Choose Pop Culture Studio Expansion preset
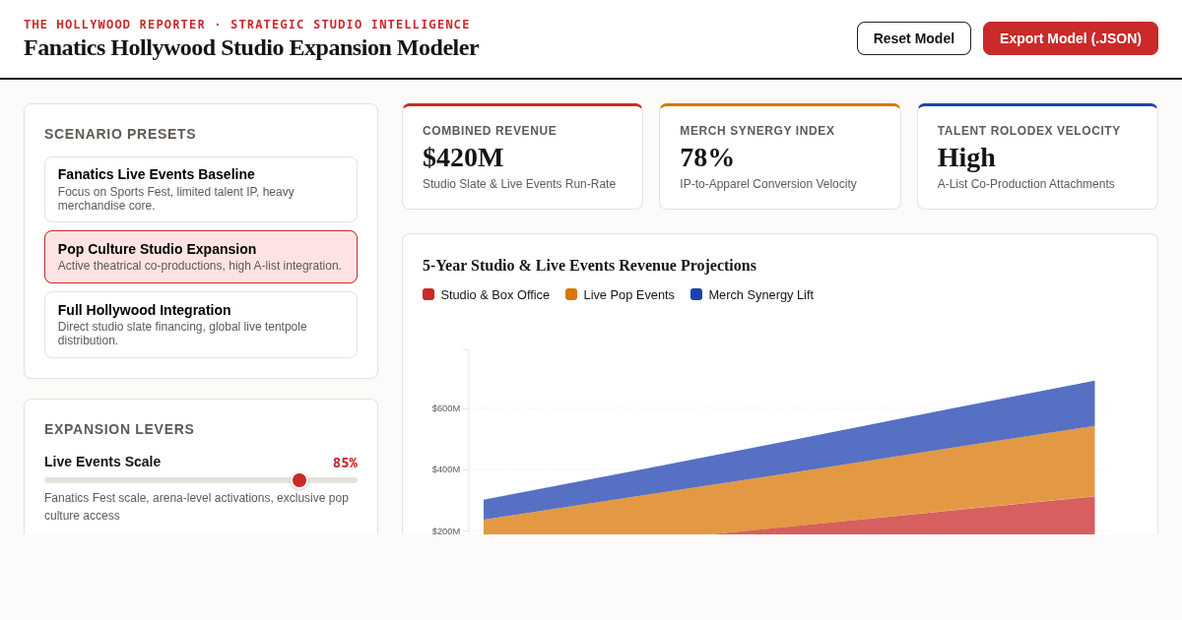This screenshot has height=620, width=1182. (201, 257)
